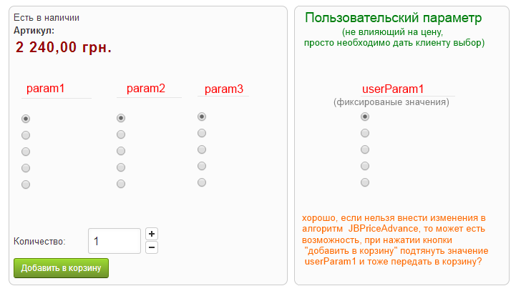Viewport: 516px width, 291px height.
Task: Select the second param2 radio option
Action: (121, 134)
